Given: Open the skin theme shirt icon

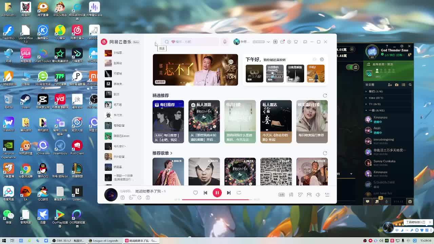Looking at the screenshot, I should pos(296,42).
